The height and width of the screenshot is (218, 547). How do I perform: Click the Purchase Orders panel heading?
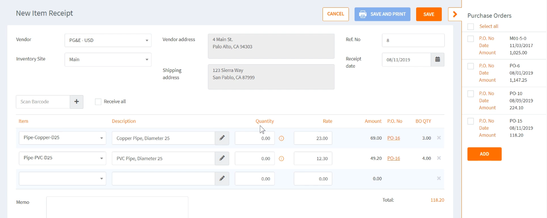point(489,15)
